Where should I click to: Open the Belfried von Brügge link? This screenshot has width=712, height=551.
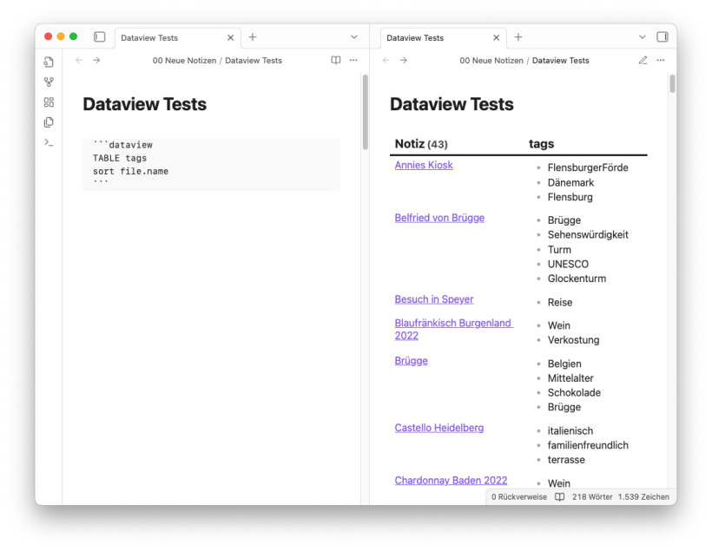tap(439, 218)
